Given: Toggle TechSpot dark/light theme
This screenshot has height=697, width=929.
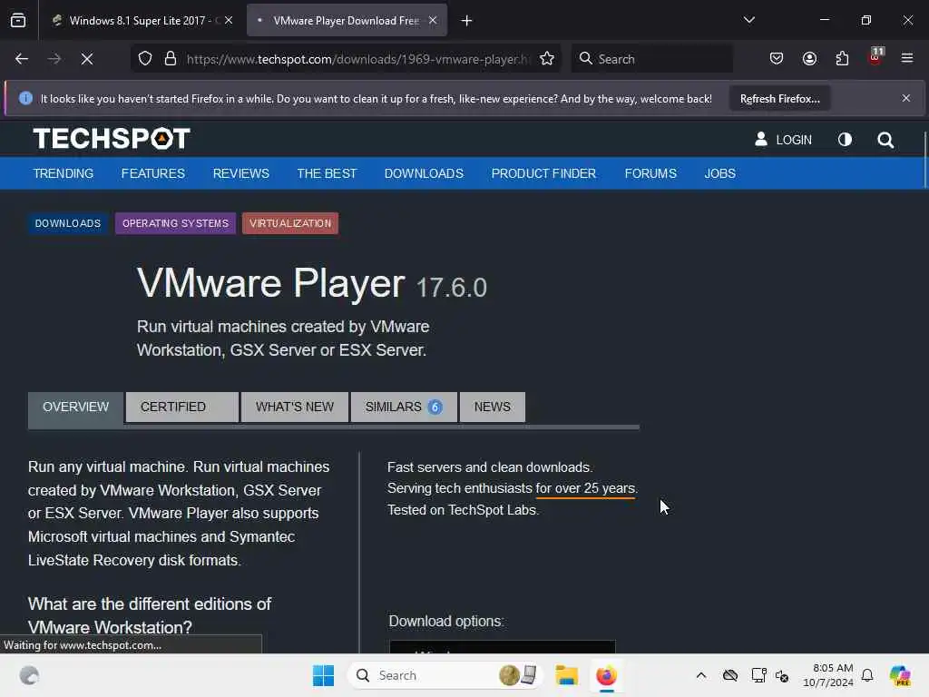Looking at the screenshot, I should pyautogui.click(x=845, y=139).
